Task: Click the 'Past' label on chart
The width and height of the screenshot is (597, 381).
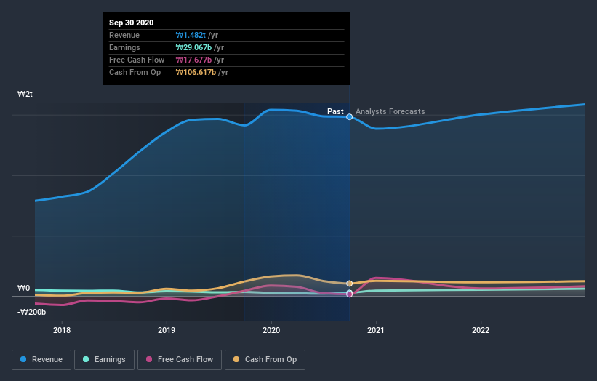Action: tap(335, 111)
